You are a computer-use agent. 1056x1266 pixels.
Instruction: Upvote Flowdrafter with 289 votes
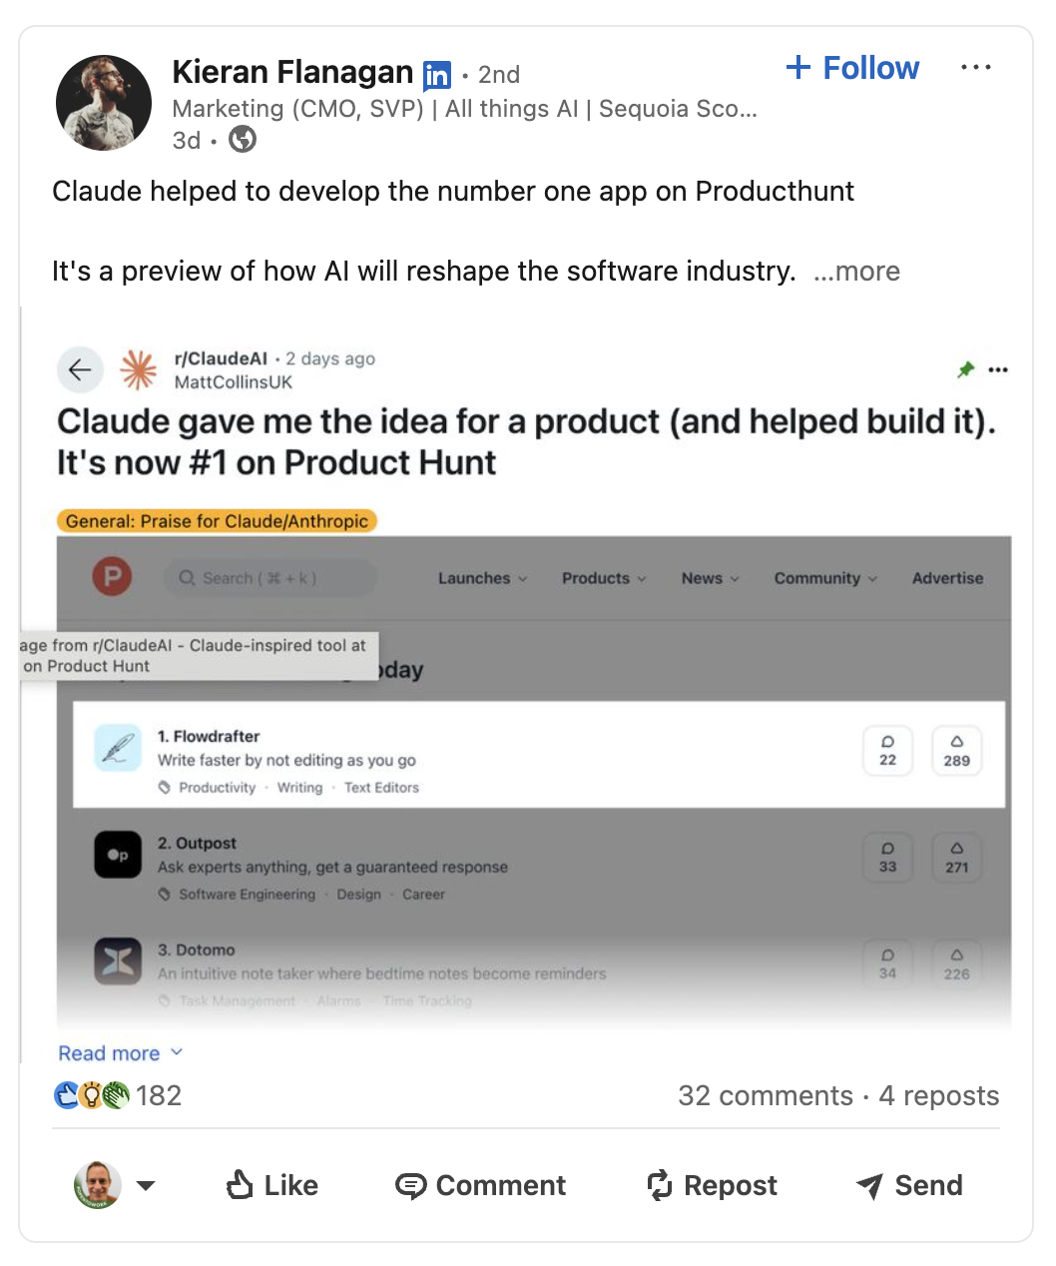pos(956,751)
